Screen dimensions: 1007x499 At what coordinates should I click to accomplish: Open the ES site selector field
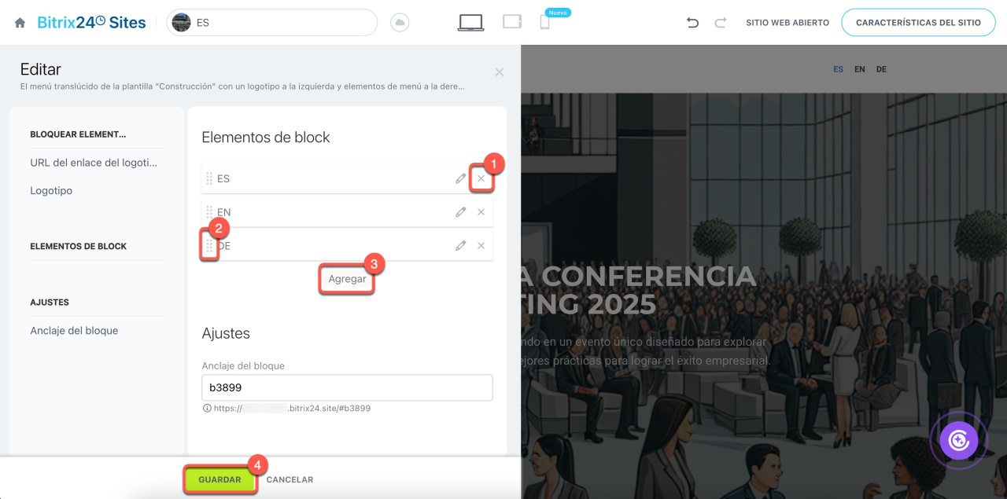pyautogui.click(x=272, y=23)
